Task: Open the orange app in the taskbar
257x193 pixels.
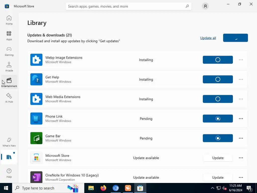Action: pos(128,188)
